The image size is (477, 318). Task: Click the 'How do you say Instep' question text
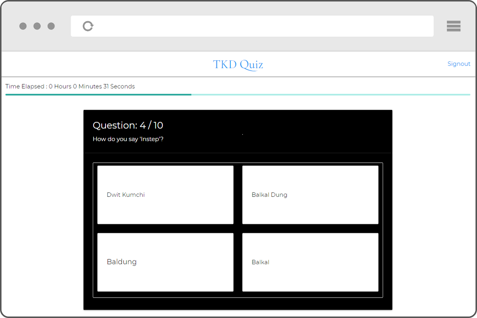coord(128,139)
